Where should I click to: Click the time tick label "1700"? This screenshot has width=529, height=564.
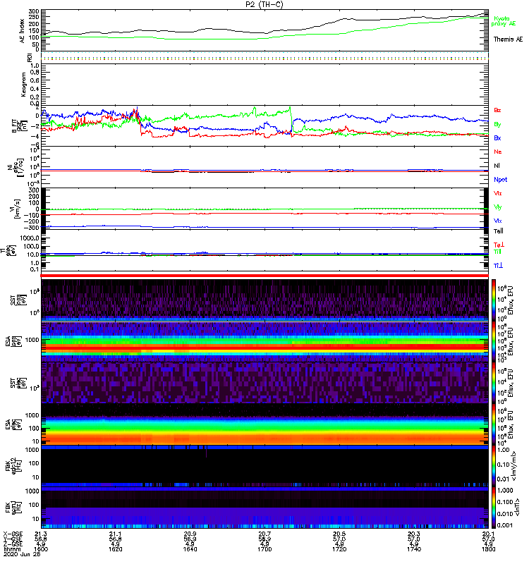(264, 549)
